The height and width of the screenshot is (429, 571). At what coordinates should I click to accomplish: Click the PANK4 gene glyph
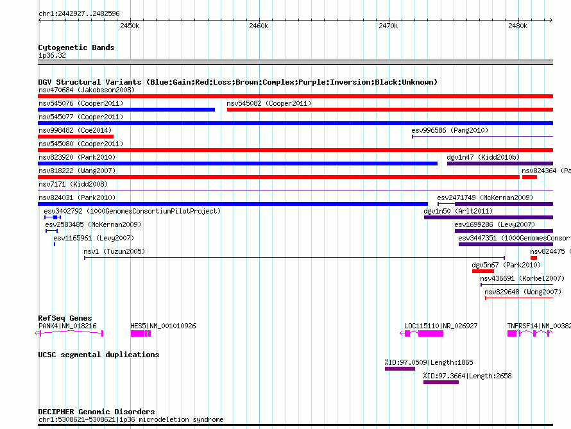pos(69,333)
